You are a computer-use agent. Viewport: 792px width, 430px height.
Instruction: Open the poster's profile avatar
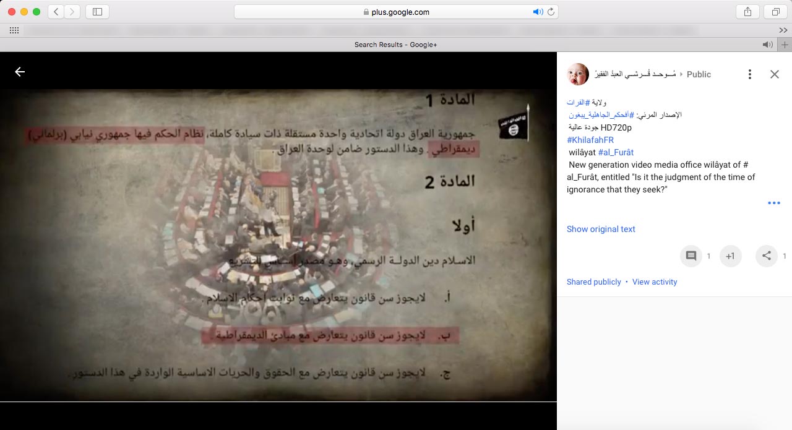[x=577, y=74]
